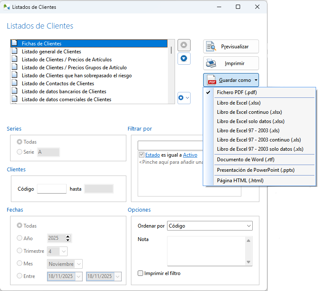Viewport: 319px width, 291px height.
Task: Click the PDF icon on Guardar como
Action: pyautogui.click(x=212, y=80)
